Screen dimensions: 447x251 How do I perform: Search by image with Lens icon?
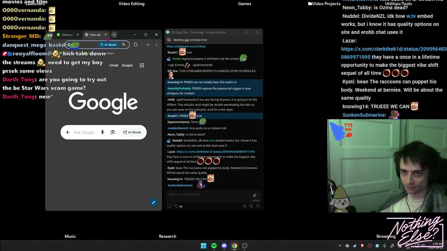112,132
